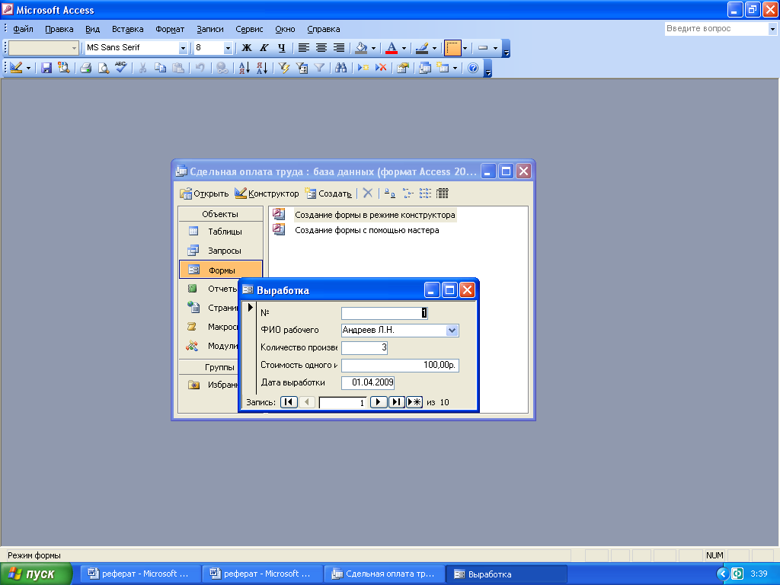Open the Help question mark icon
The width and height of the screenshot is (780, 585).
[x=473, y=68]
